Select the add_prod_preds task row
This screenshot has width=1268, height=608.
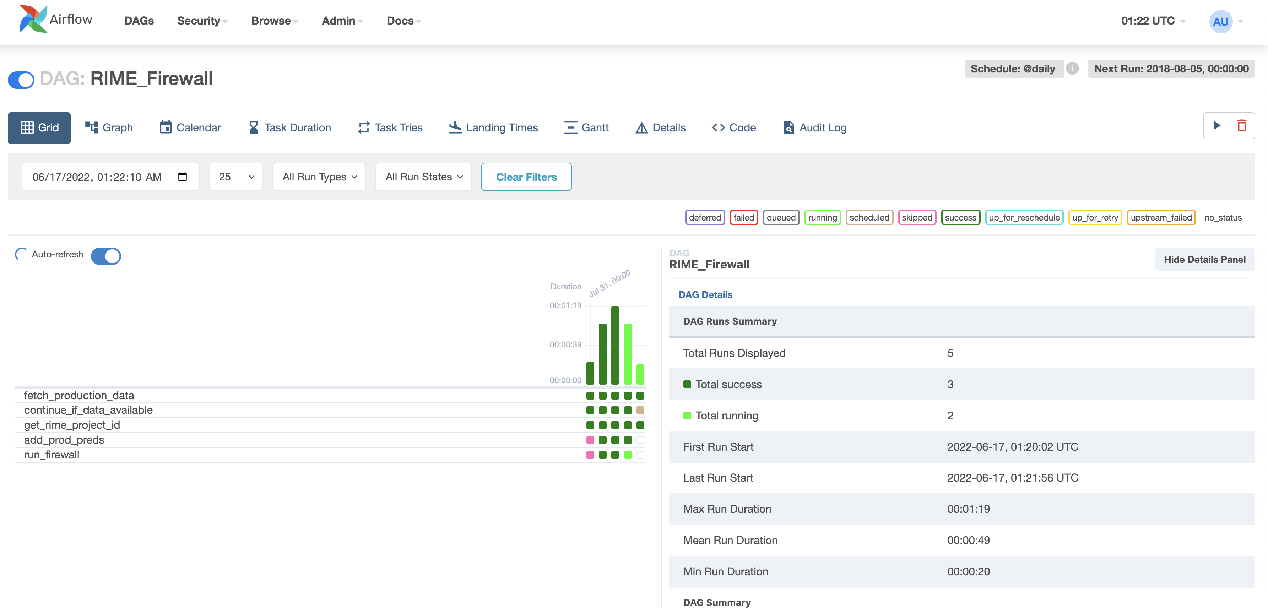330,440
